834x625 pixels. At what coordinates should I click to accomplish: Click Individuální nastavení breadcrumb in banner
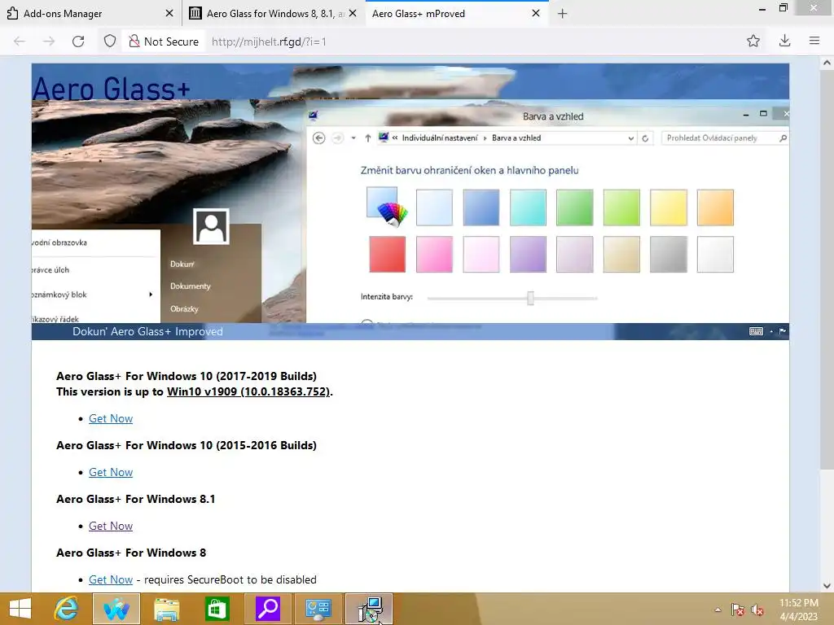(440, 138)
